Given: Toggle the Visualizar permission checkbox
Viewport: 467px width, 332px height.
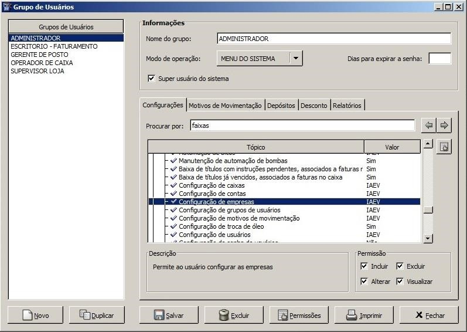Looking at the screenshot, I should 400,281.
